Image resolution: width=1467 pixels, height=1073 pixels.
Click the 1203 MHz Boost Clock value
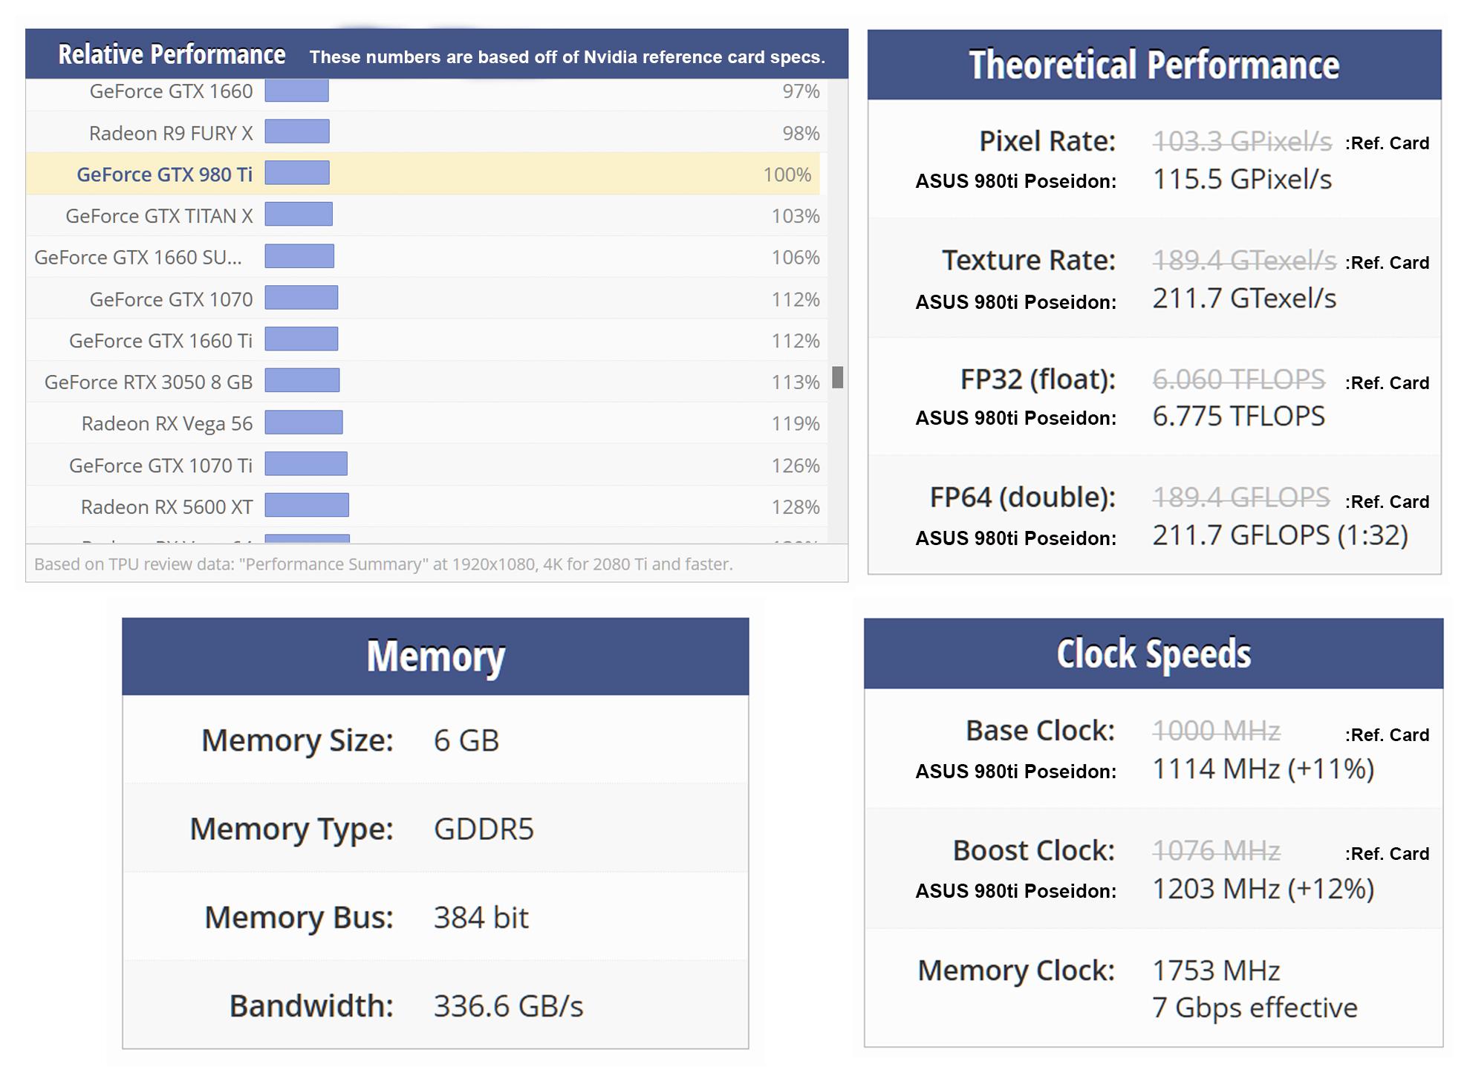click(1263, 889)
